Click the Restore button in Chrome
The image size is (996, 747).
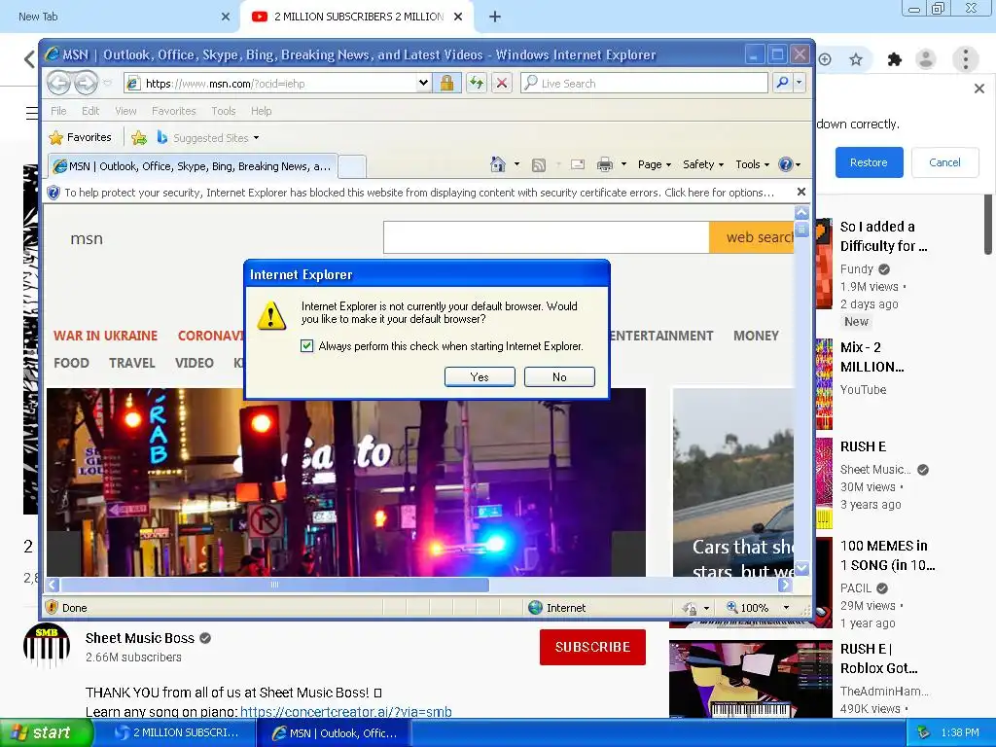pos(869,162)
